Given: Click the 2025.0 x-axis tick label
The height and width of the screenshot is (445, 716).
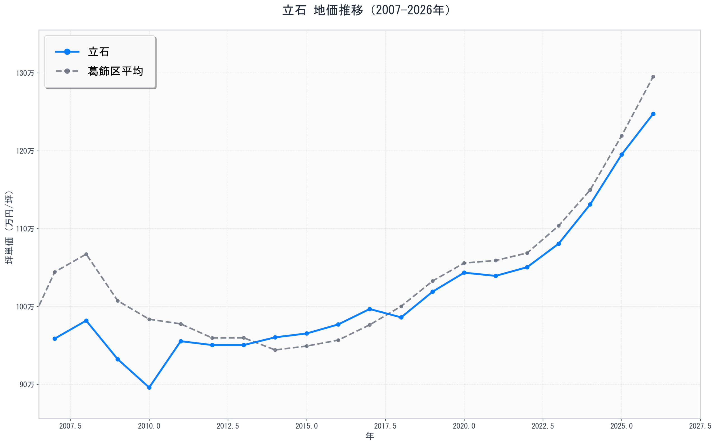Looking at the screenshot, I should click(621, 426).
